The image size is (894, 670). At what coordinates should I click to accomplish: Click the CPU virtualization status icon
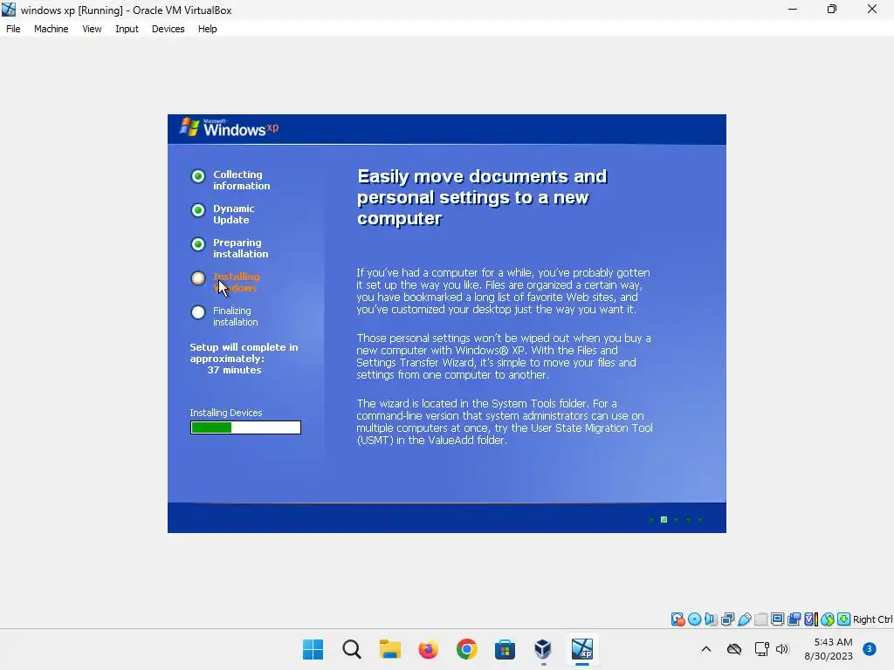pos(811,619)
